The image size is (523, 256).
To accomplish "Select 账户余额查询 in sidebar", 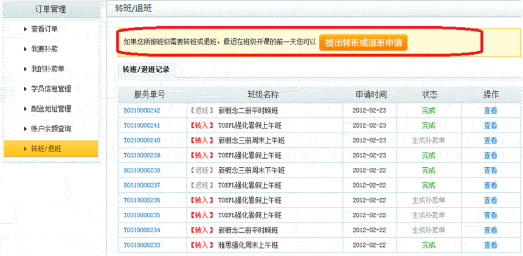I will pyautogui.click(x=51, y=129).
